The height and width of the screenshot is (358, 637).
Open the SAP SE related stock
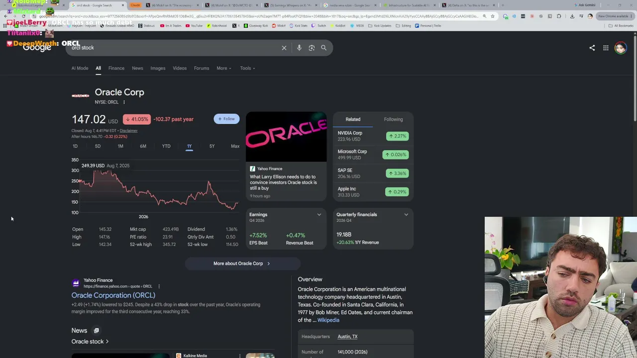373,173
